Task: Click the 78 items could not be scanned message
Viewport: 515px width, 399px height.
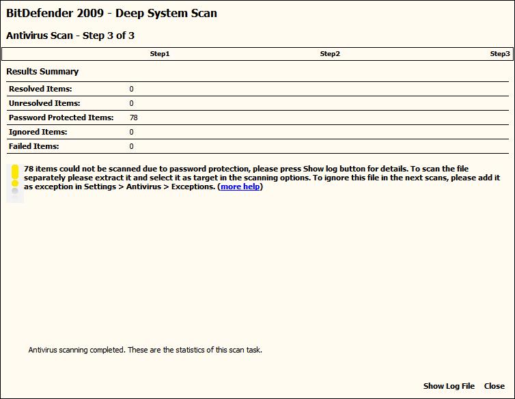Action: click(262, 178)
